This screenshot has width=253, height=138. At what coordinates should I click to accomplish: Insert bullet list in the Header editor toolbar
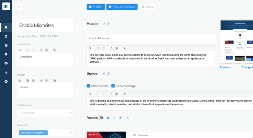pyautogui.click(x=103, y=48)
